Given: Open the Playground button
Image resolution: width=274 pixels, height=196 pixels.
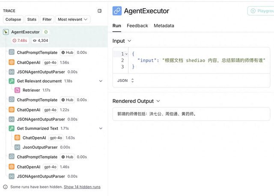Looking at the screenshot, I should [261, 11].
